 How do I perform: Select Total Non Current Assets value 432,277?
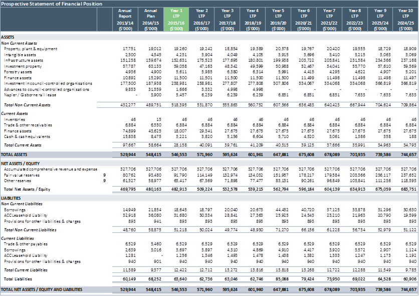128,105
